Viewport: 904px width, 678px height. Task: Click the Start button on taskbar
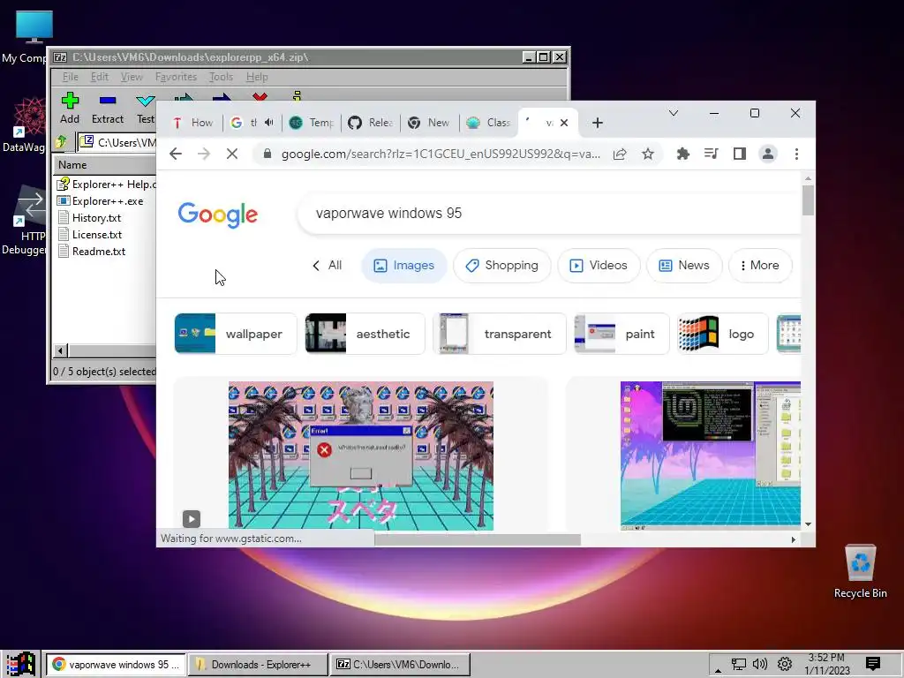coord(21,664)
